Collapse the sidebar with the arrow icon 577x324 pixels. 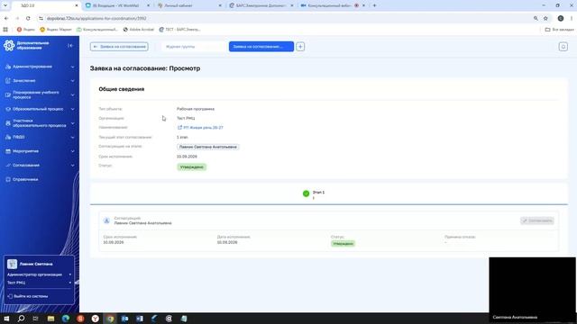tap(70, 46)
